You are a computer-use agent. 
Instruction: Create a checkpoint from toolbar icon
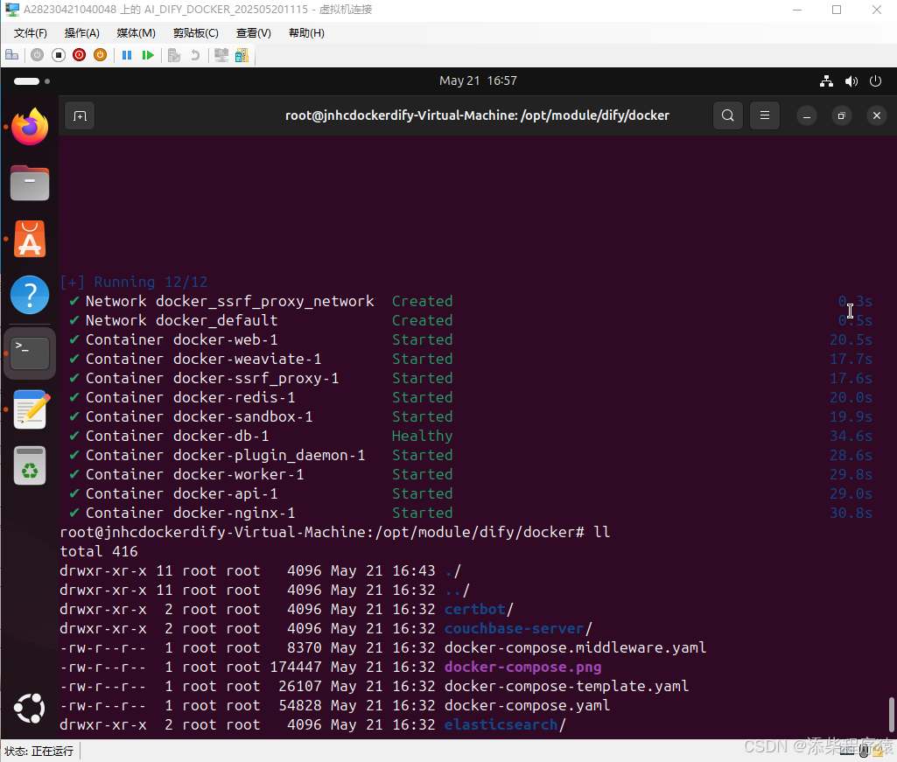174,55
